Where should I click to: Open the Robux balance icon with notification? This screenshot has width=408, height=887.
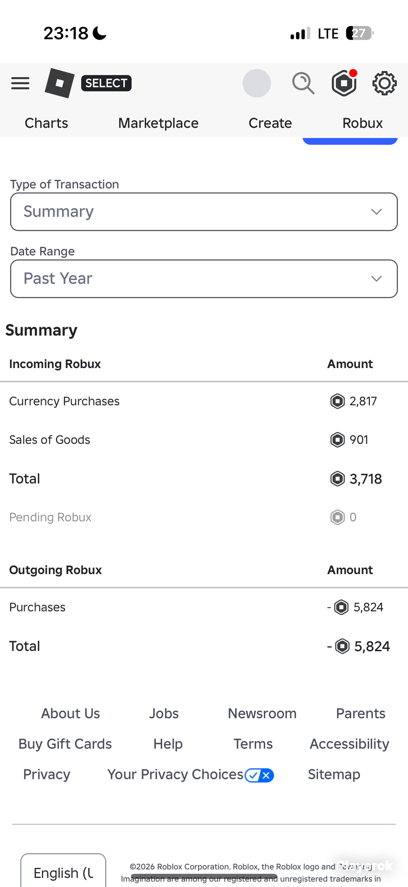[x=344, y=83]
